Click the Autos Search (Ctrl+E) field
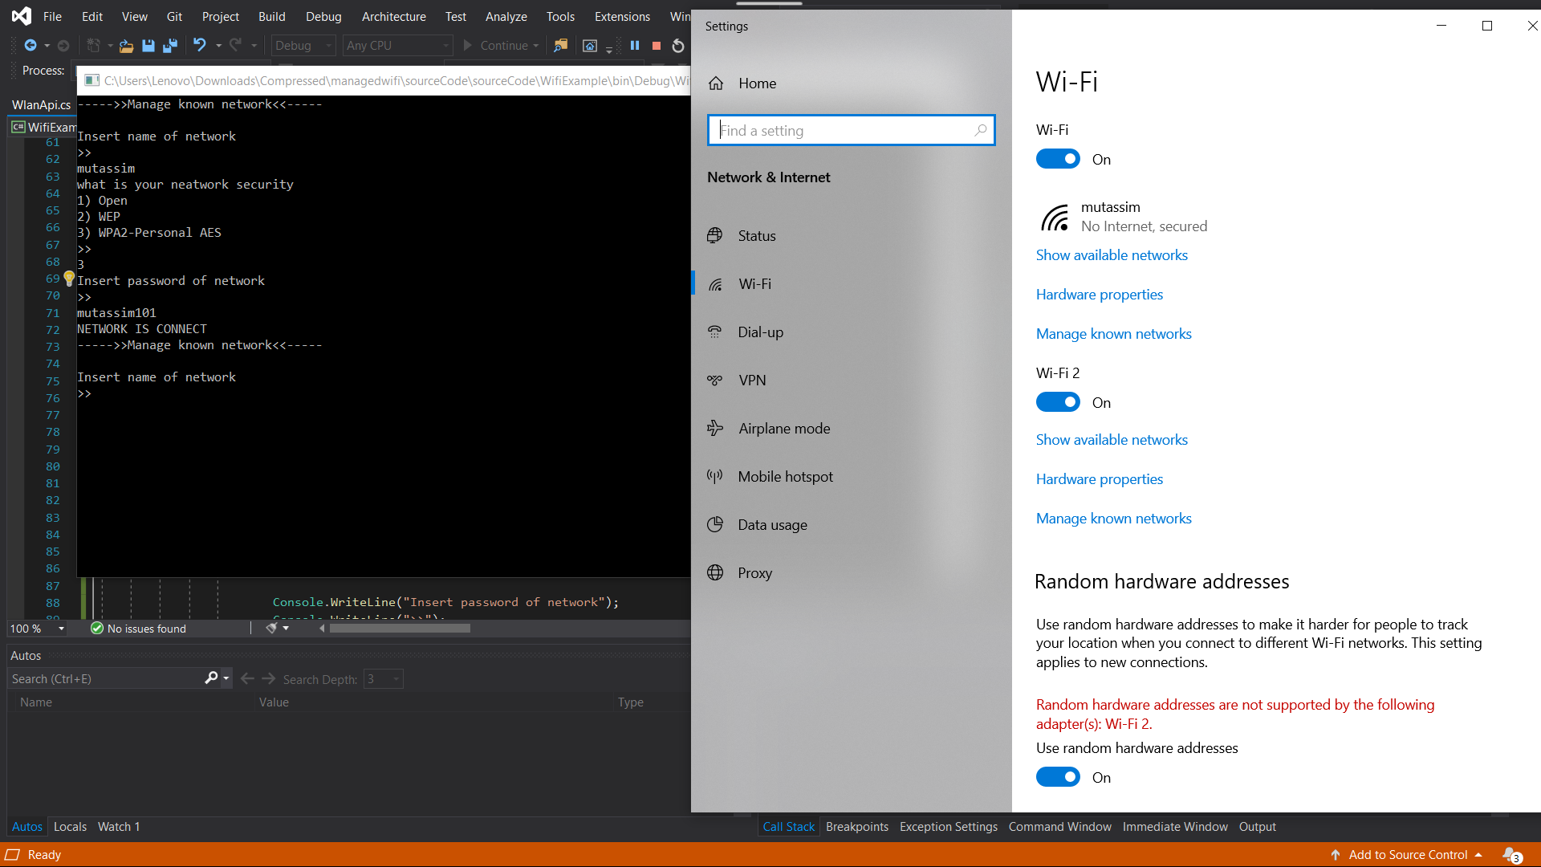 (x=106, y=679)
